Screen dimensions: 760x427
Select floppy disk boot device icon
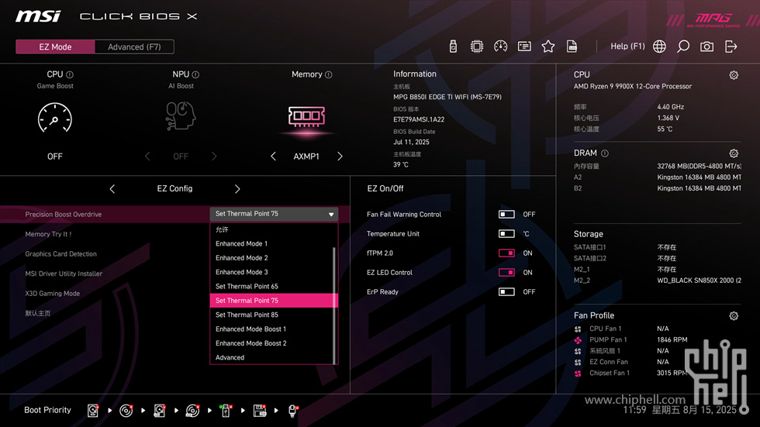(x=259, y=411)
